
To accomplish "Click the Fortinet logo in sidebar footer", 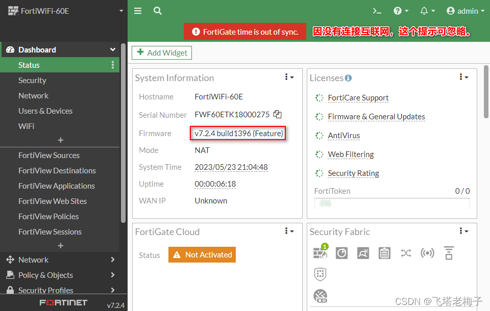I will pos(63,302).
